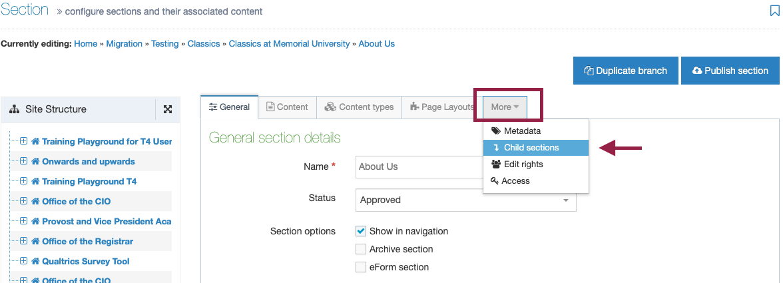
Task: Click the key icon next to Access
Action: [x=495, y=181]
